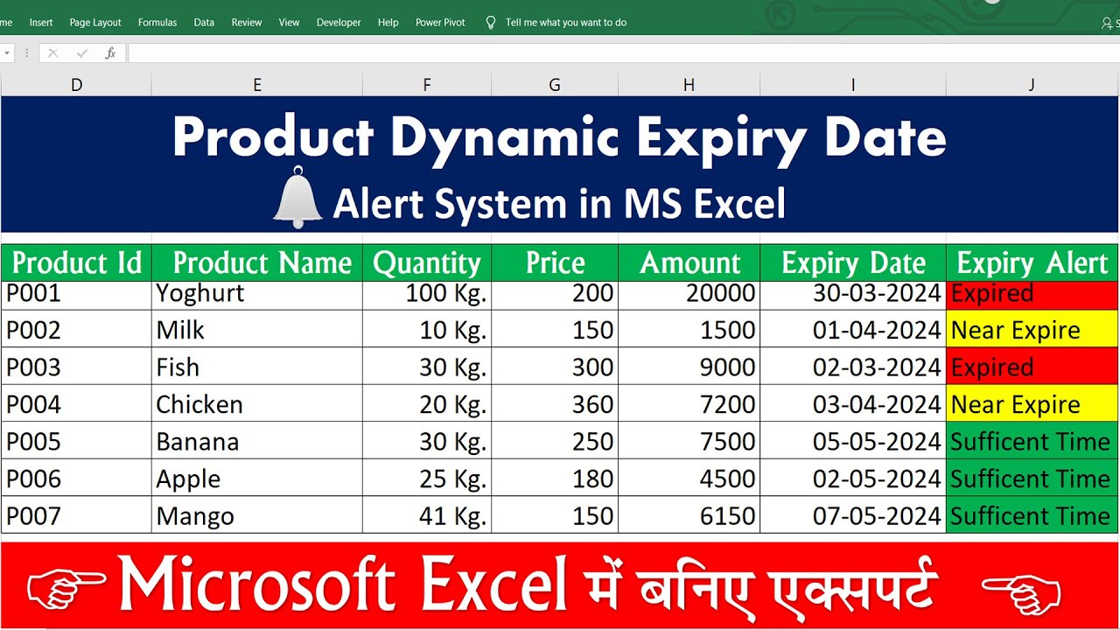Select column F header
Image resolution: width=1120 pixels, height=630 pixels.
point(427,85)
